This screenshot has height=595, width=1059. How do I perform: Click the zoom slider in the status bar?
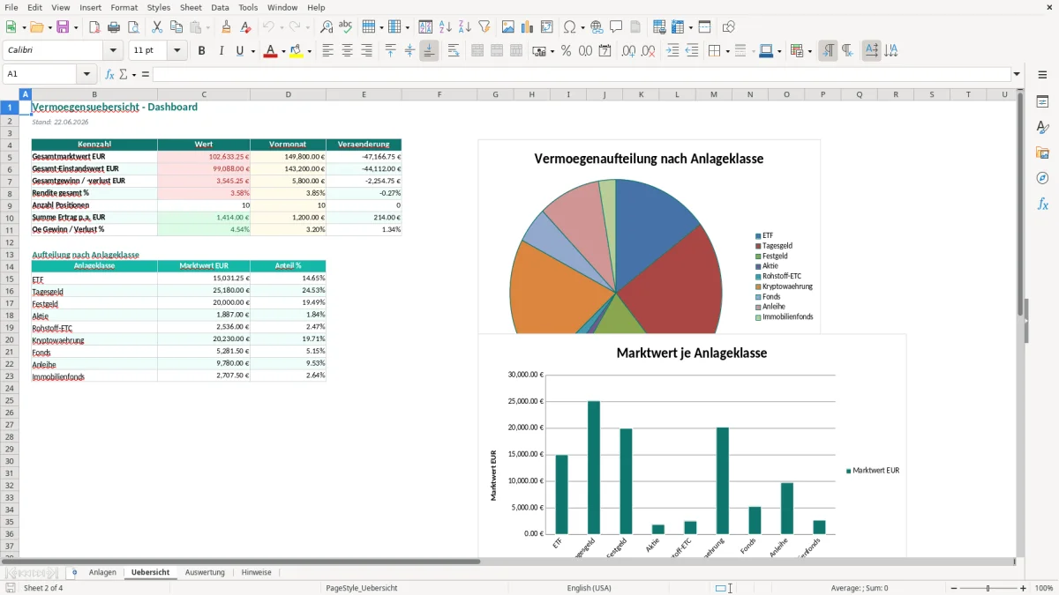pos(988,588)
